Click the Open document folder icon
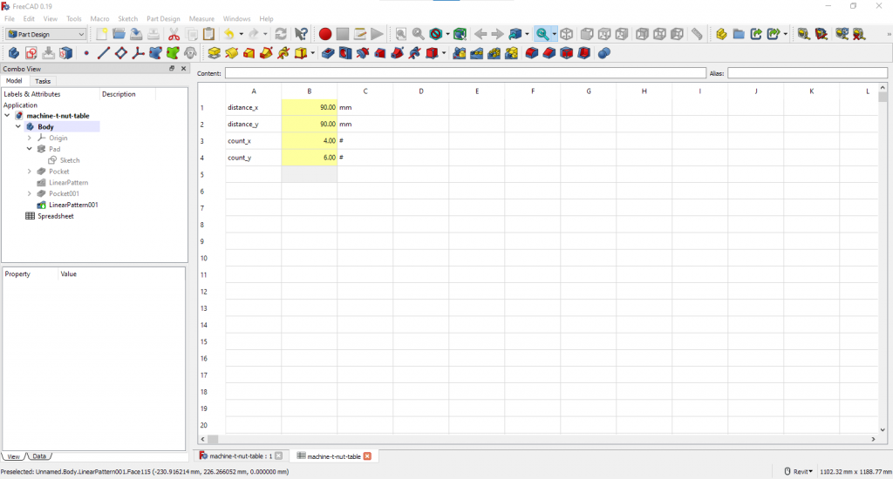 [x=119, y=34]
